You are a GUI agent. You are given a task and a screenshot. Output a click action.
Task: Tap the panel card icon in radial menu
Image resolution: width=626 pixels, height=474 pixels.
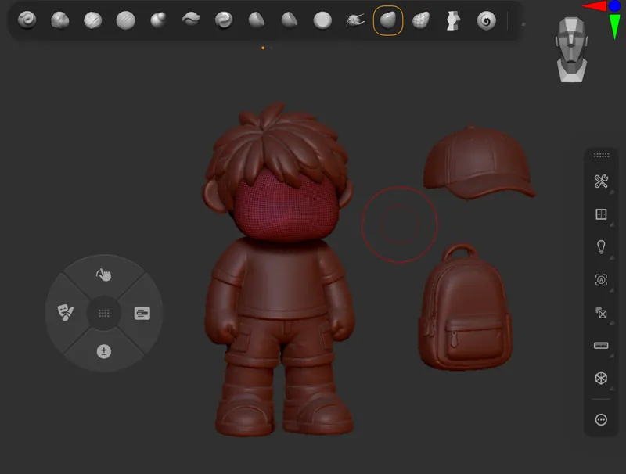[x=142, y=313]
